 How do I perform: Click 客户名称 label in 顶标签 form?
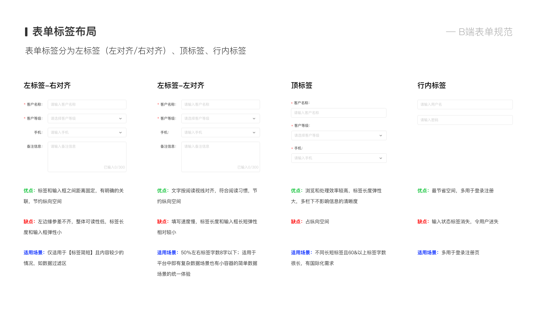coord(302,103)
